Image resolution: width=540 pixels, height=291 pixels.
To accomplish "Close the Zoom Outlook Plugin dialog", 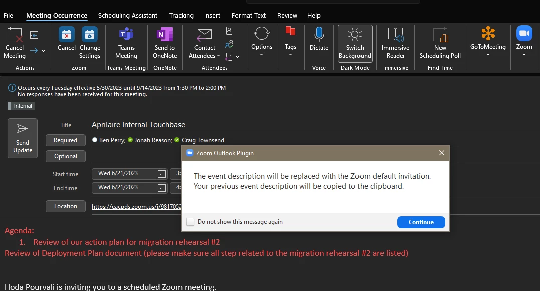I will [x=442, y=153].
